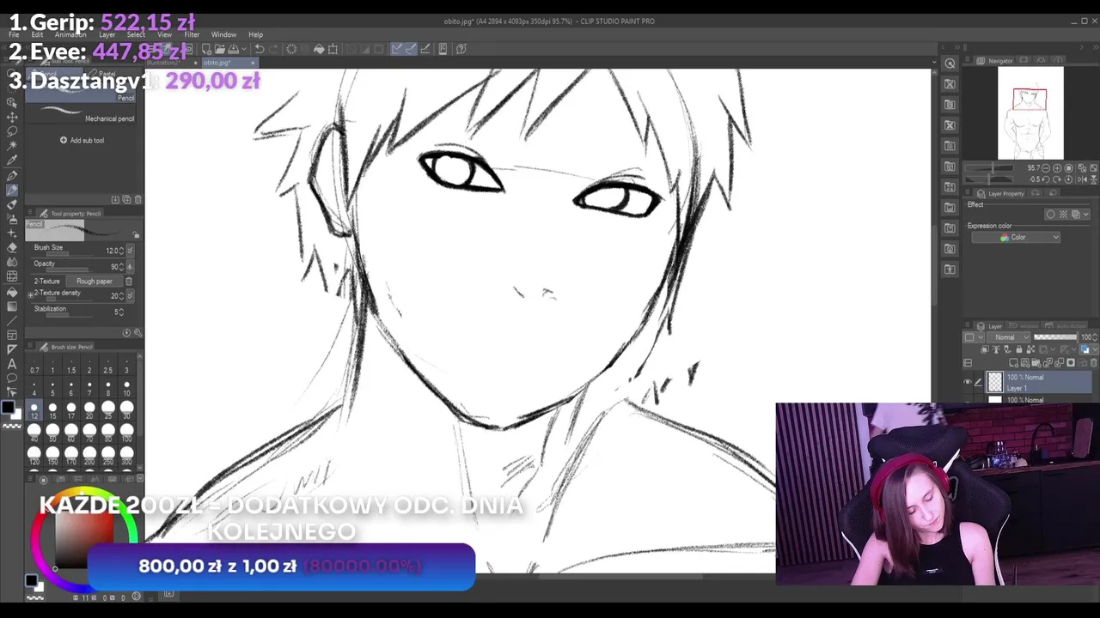Click the layer opacity slider
Screen dimensions: 1100x618
1054,337
